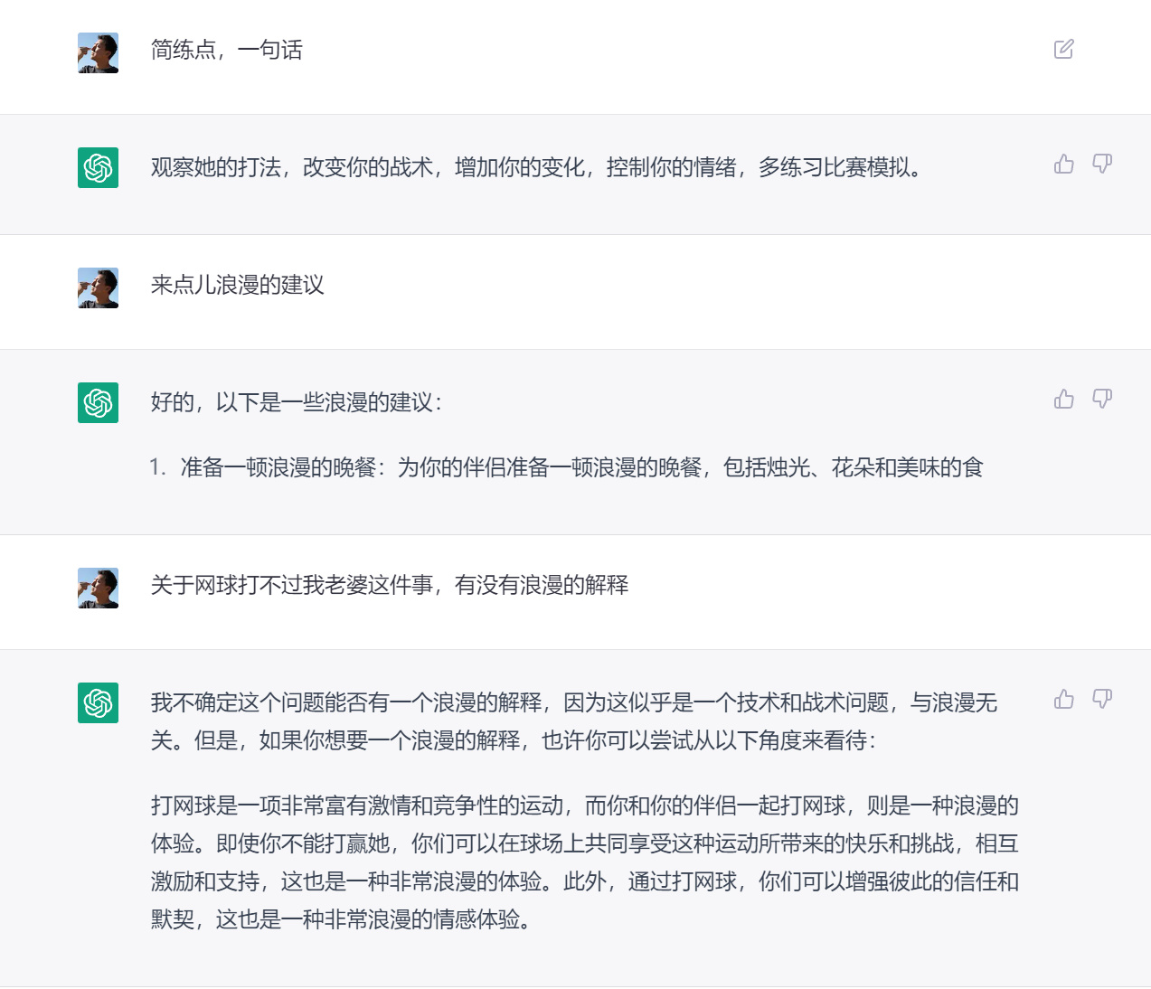Click the user message "来点儿浪漫的建议"
The width and height of the screenshot is (1151, 989).
237,285
